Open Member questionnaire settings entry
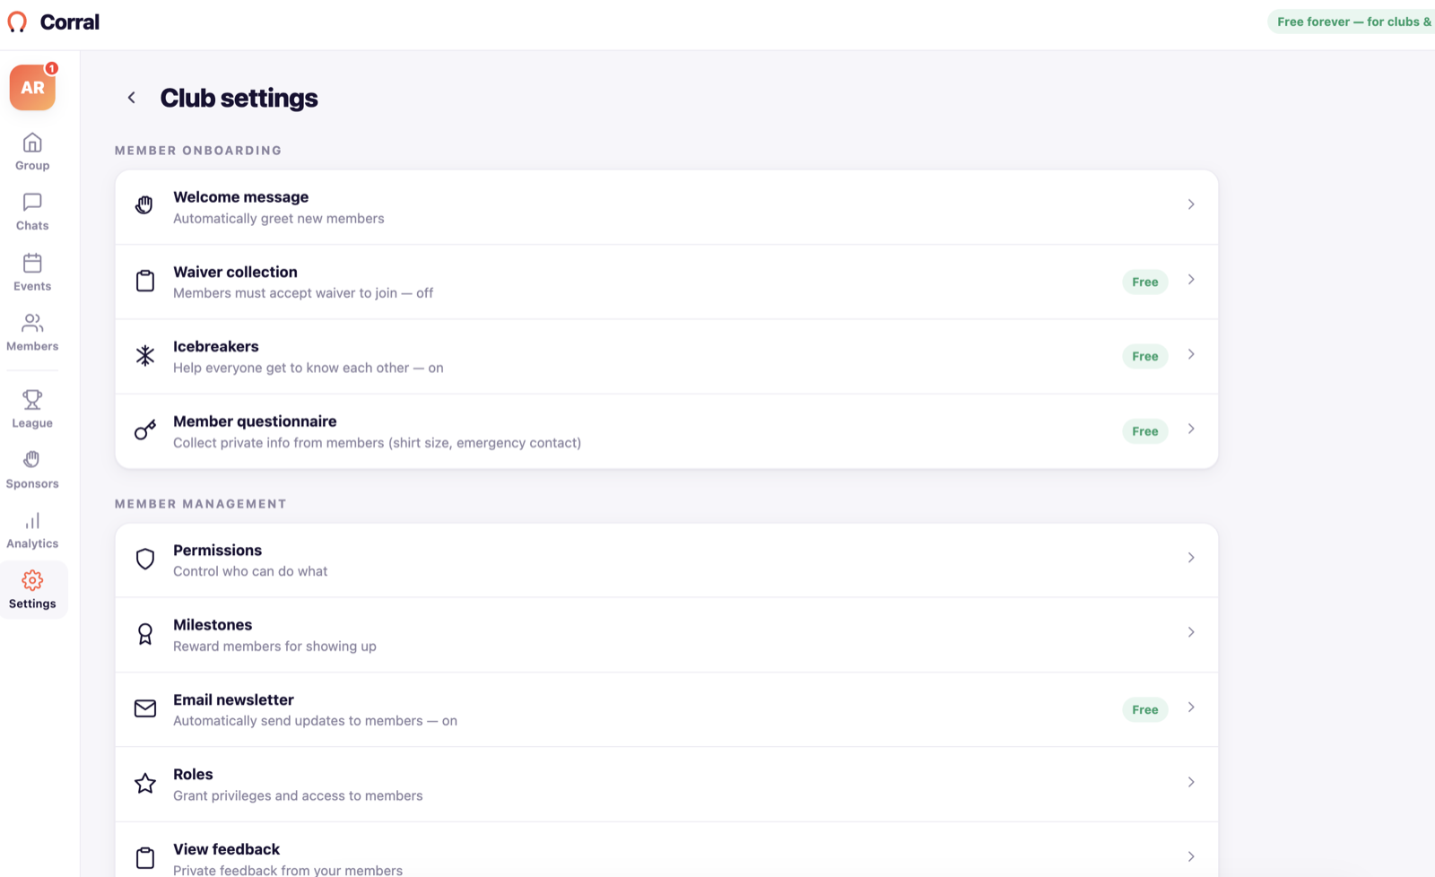The width and height of the screenshot is (1435, 877). (666, 431)
